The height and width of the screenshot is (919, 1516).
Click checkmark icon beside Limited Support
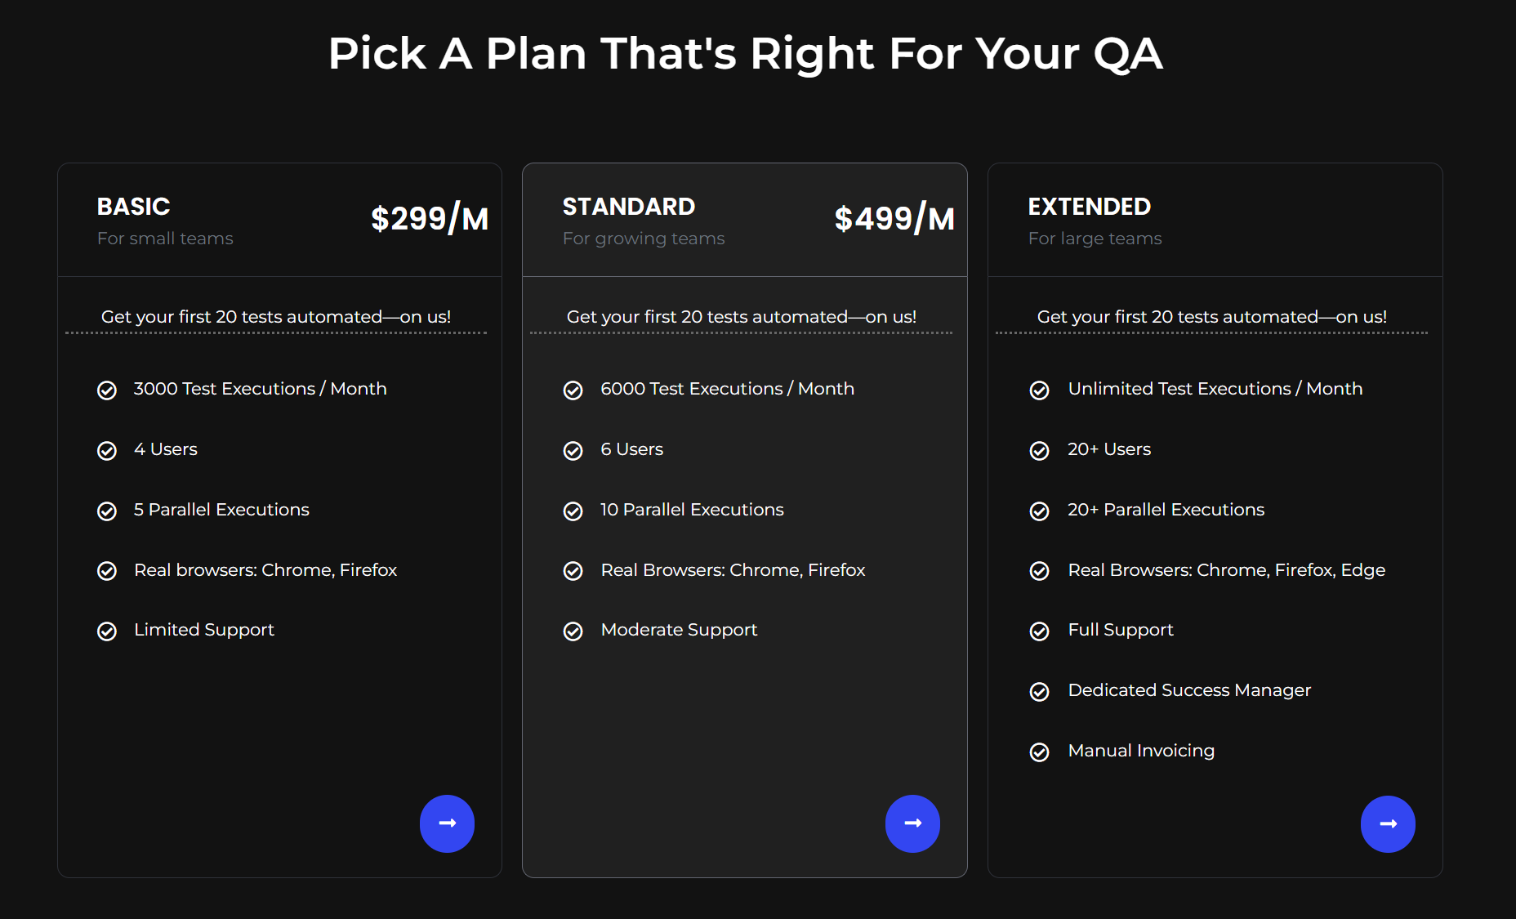click(x=107, y=631)
